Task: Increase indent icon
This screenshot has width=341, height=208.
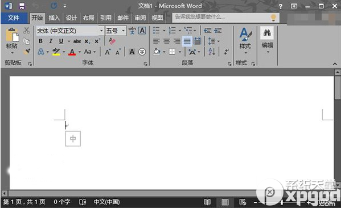Action: (217, 31)
